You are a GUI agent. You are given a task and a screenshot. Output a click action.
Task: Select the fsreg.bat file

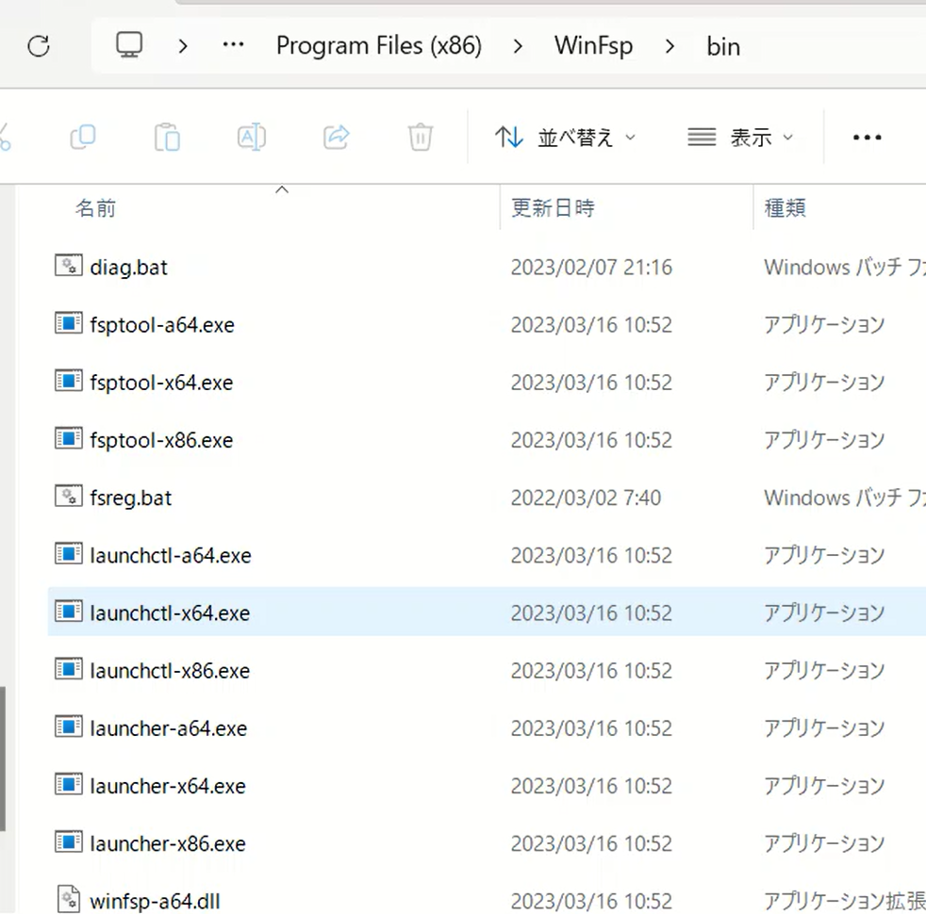pyautogui.click(x=131, y=498)
